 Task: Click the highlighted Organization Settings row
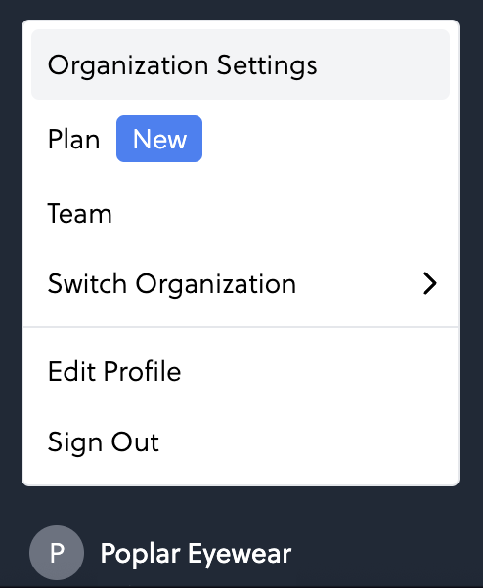[241, 64]
